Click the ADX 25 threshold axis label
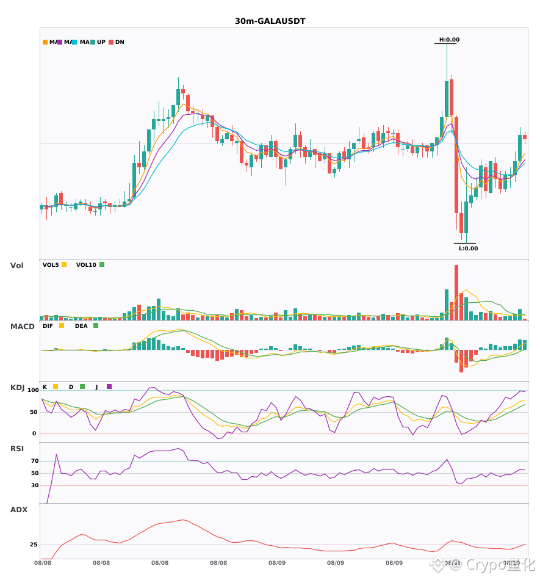Image resolution: width=540 pixels, height=580 pixels. pos(34,545)
